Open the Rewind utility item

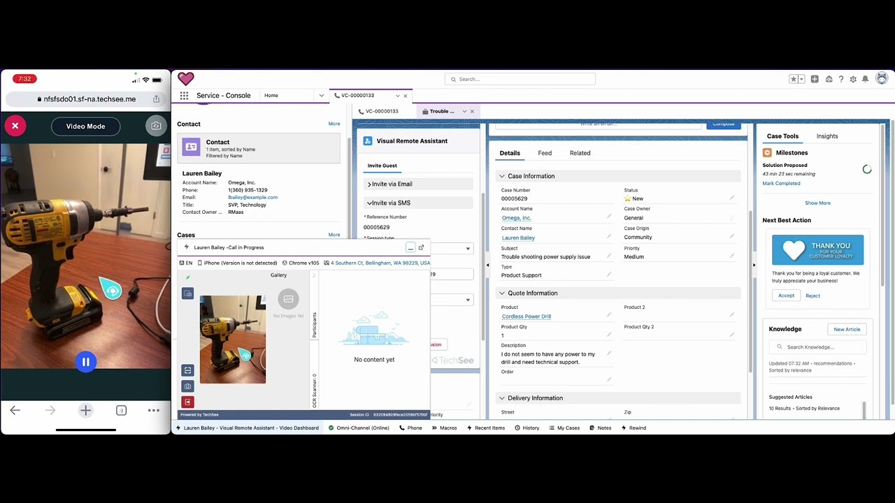pos(633,428)
